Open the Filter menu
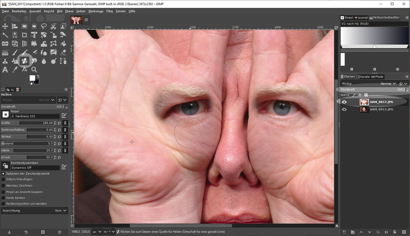 (x=110, y=11)
